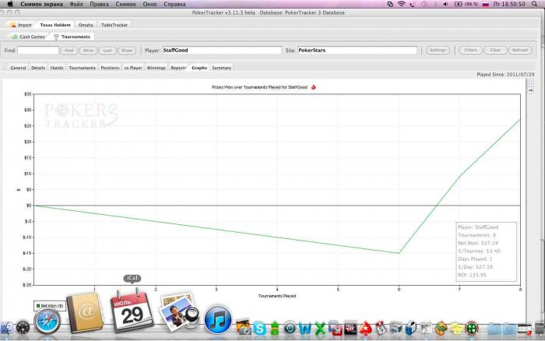545x341 pixels.
Task: Open the Positions sub-tab
Action: [x=110, y=68]
